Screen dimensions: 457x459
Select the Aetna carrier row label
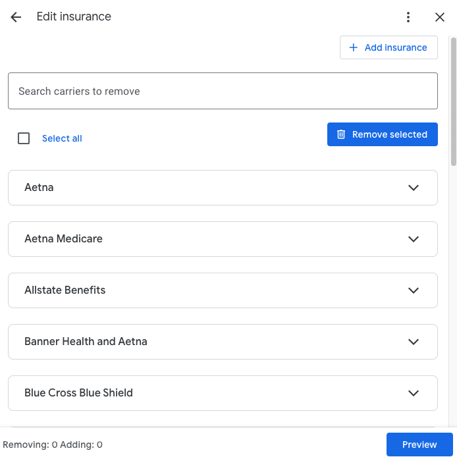coord(39,187)
